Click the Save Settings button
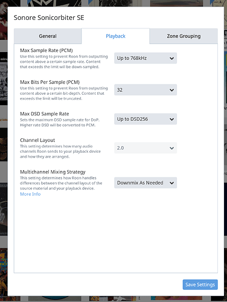 click(x=200, y=284)
